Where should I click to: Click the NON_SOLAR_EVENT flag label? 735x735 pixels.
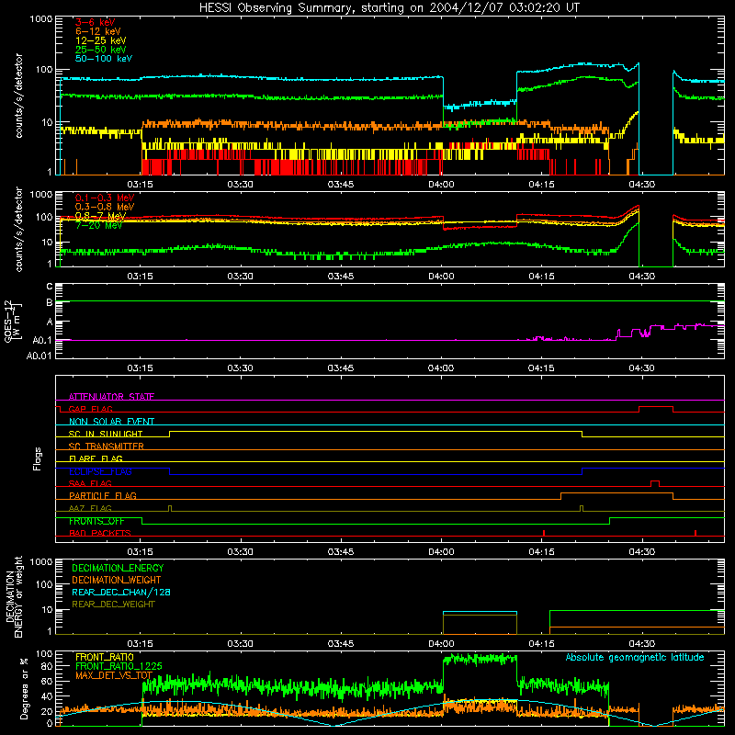pyautogui.click(x=111, y=422)
